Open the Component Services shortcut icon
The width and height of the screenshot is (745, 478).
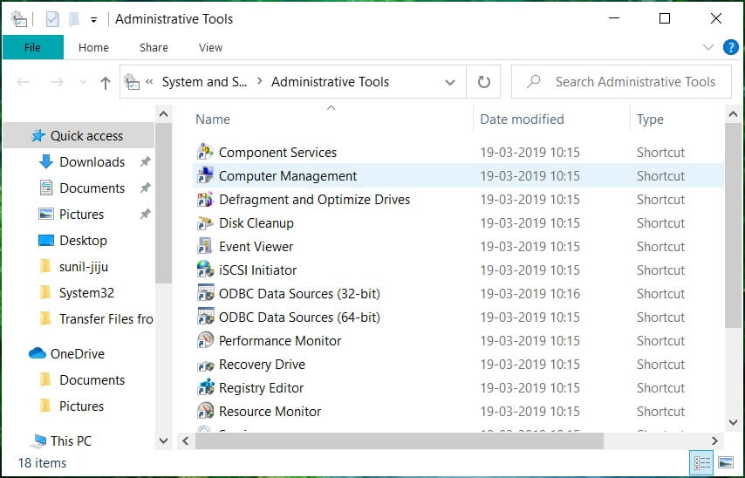205,153
